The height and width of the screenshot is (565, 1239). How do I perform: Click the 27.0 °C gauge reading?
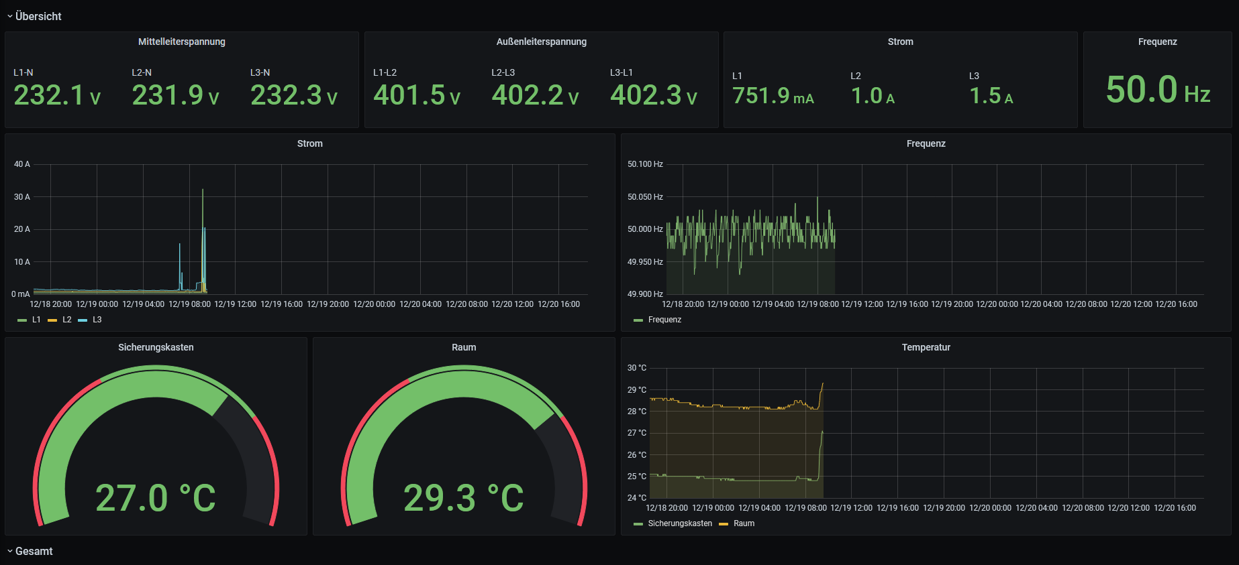tap(156, 498)
